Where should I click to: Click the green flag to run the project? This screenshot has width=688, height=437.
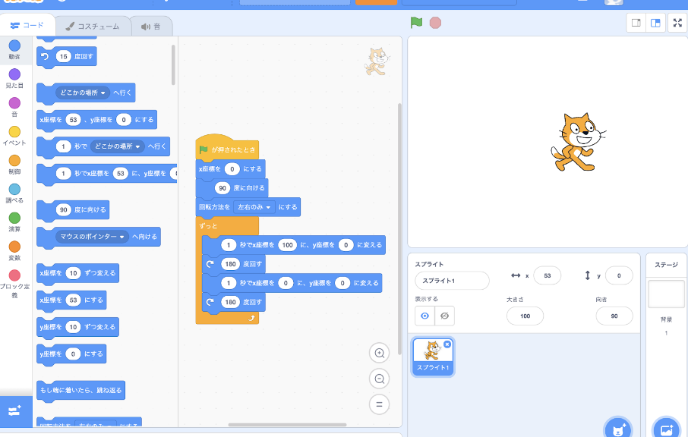coord(416,22)
